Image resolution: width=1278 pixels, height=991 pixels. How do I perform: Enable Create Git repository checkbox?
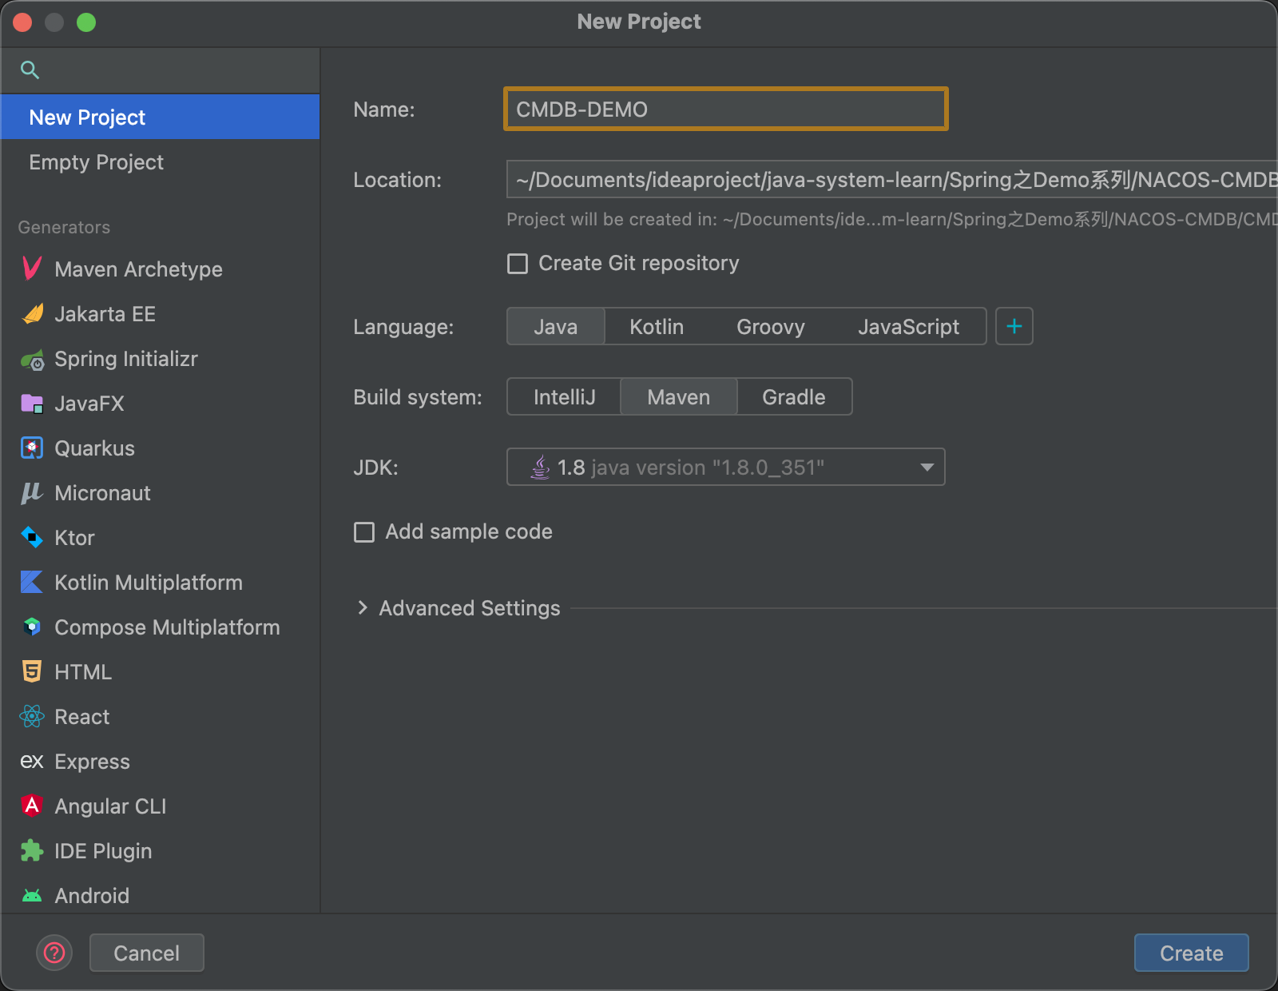[518, 264]
